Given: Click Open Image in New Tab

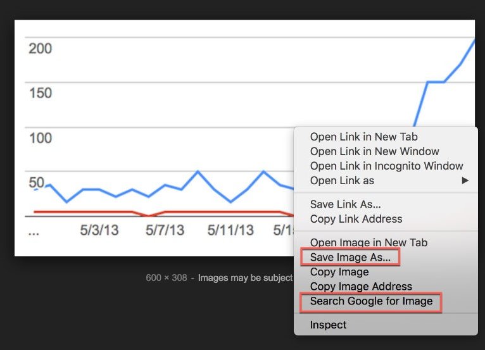Looking at the screenshot, I should tap(368, 242).
